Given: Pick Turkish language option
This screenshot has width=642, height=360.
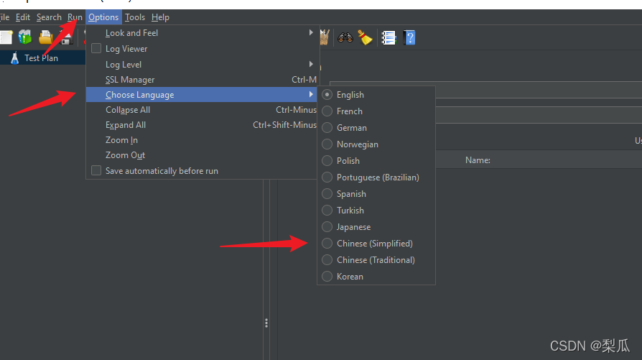Looking at the screenshot, I should (327, 210).
